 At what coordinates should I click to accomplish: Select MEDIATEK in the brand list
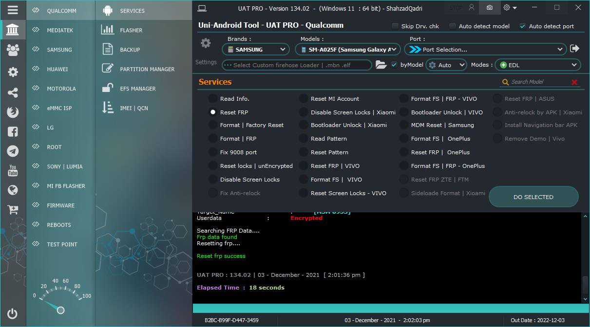coord(60,30)
